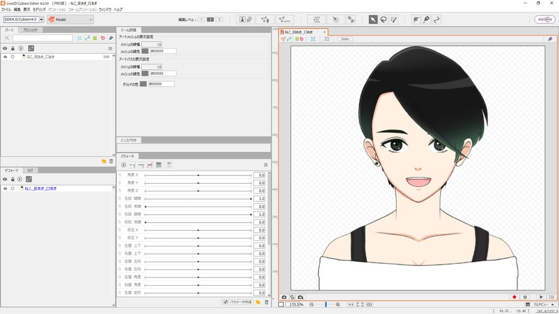Viewport: 559px width, 314px height.
Task: Click the camera snapshot icon below canvas
Action: pyautogui.click(x=284, y=297)
